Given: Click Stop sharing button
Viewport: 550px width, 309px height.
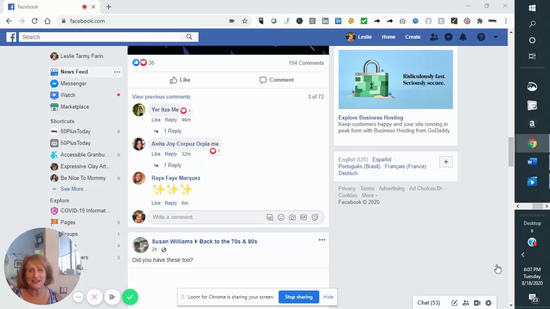Looking at the screenshot, I should click(299, 297).
